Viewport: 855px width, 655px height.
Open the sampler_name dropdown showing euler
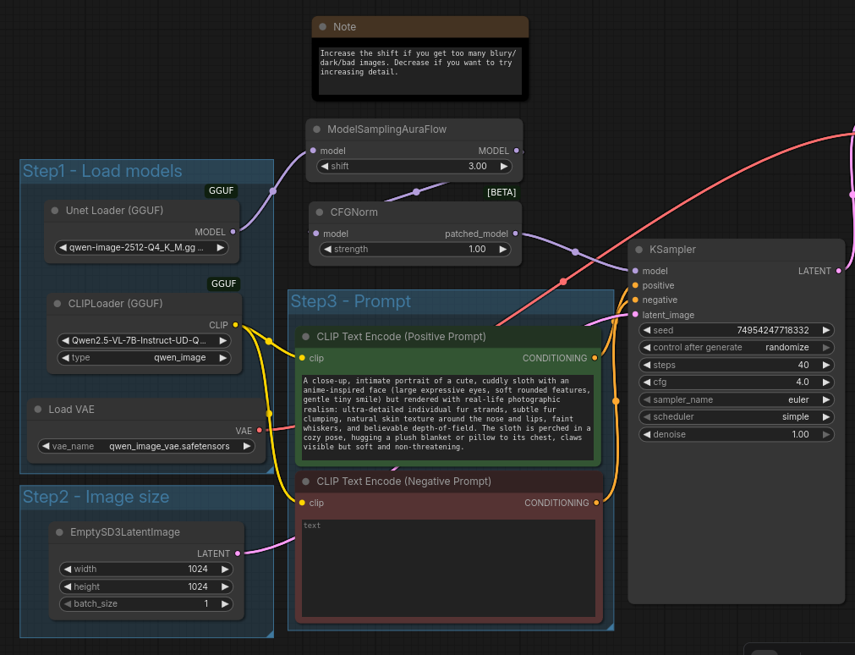coord(736,399)
